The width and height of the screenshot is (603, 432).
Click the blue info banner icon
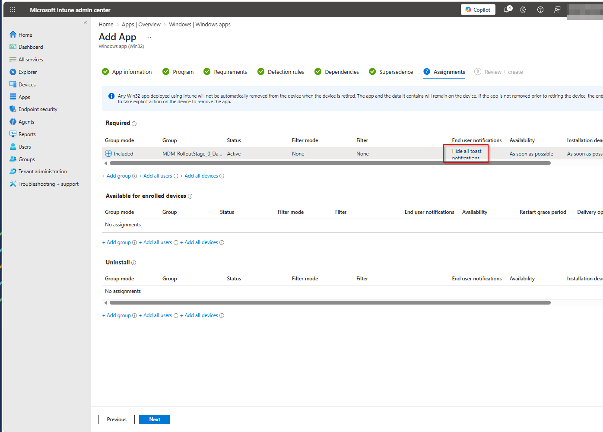[111, 96]
